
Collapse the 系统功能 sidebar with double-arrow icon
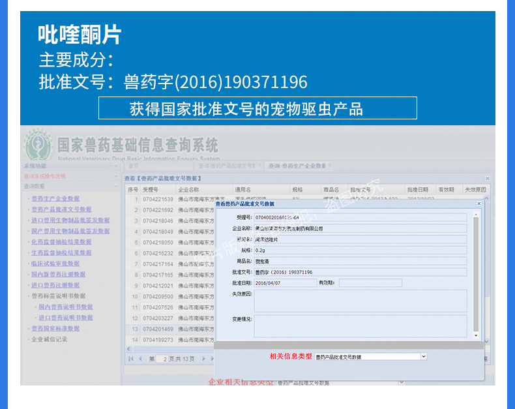(x=115, y=166)
